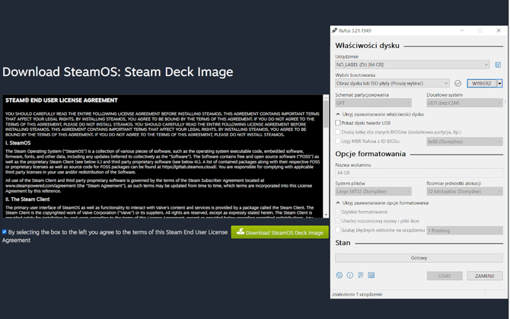The image size is (510, 319).
Task: Open Docelowy system UEFI dropdown
Action: 465,103
